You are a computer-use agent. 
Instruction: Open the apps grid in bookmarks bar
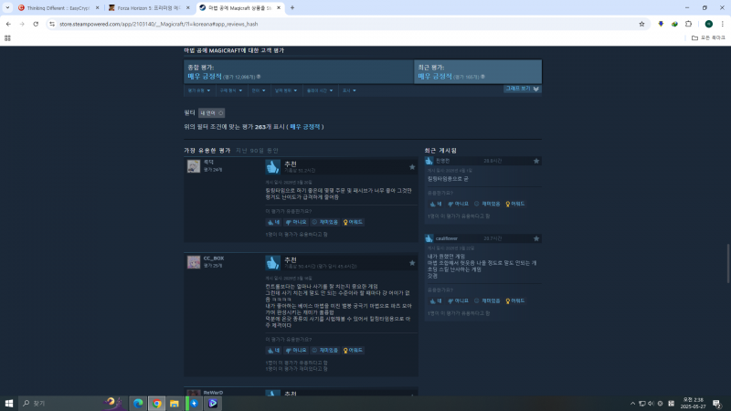7,37
